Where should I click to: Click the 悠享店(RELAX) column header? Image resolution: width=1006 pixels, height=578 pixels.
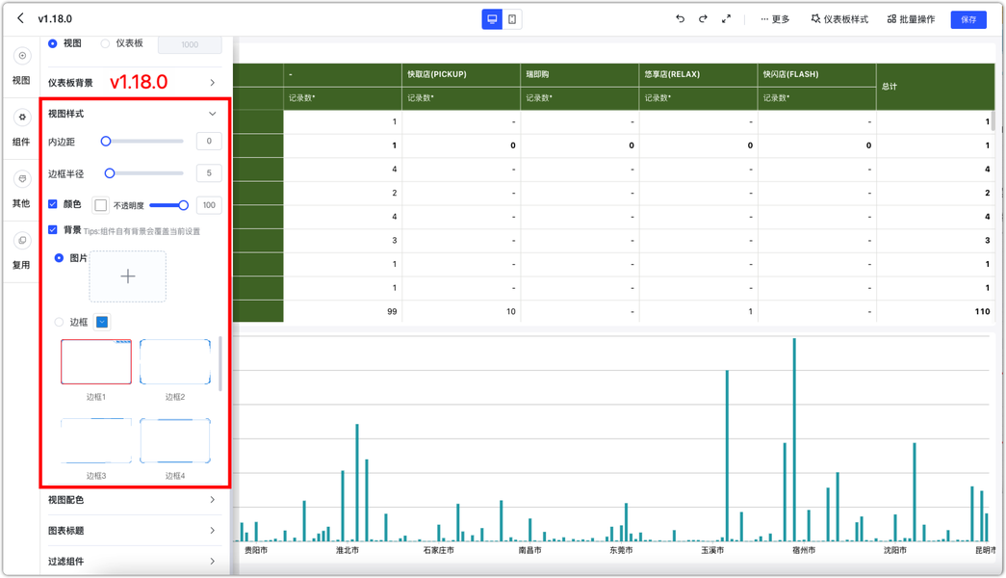click(x=698, y=74)
